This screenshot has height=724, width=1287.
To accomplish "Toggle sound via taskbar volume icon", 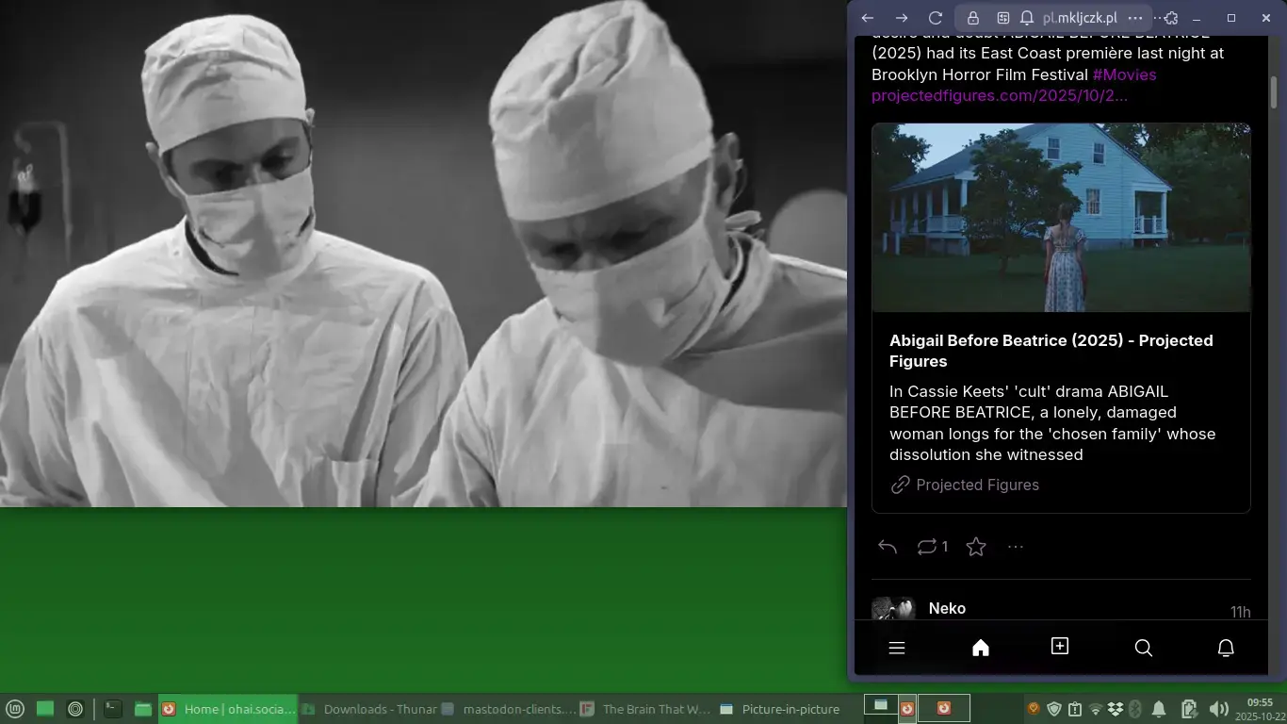I will 1218,709.
